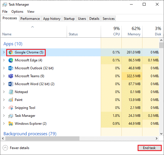
Task: Click the vertical scrollbar up arrow
Action: (161, 40)
